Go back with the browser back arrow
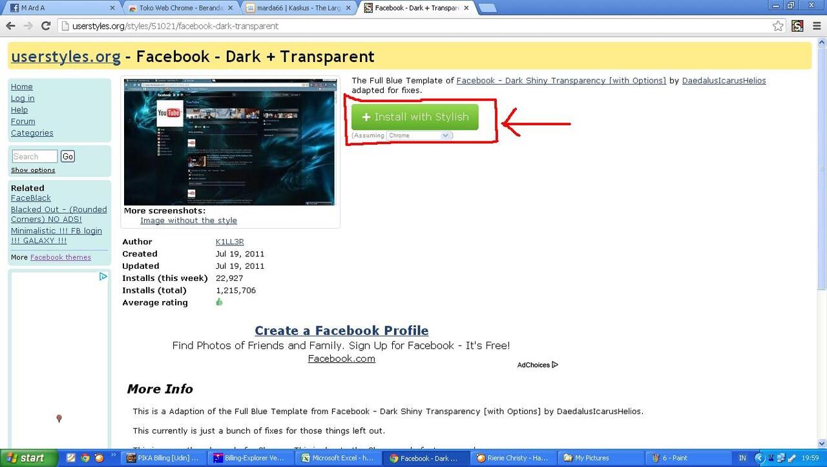Viewport: 827px width, 467px height. click(11, 26)
